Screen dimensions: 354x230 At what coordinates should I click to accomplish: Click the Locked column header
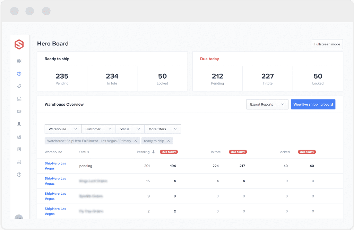point(284,152)
